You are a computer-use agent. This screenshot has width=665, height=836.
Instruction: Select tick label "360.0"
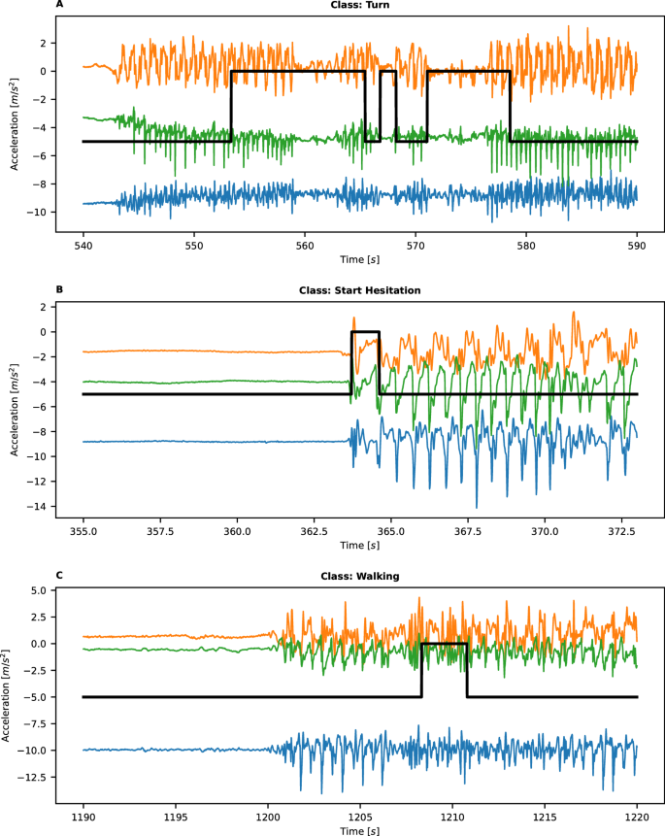click(237, 531)
